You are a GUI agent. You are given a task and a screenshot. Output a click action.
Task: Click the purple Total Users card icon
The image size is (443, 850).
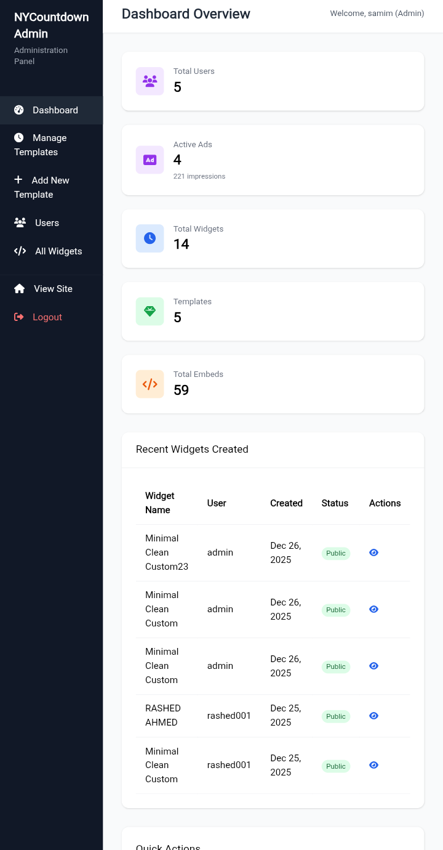150,81
